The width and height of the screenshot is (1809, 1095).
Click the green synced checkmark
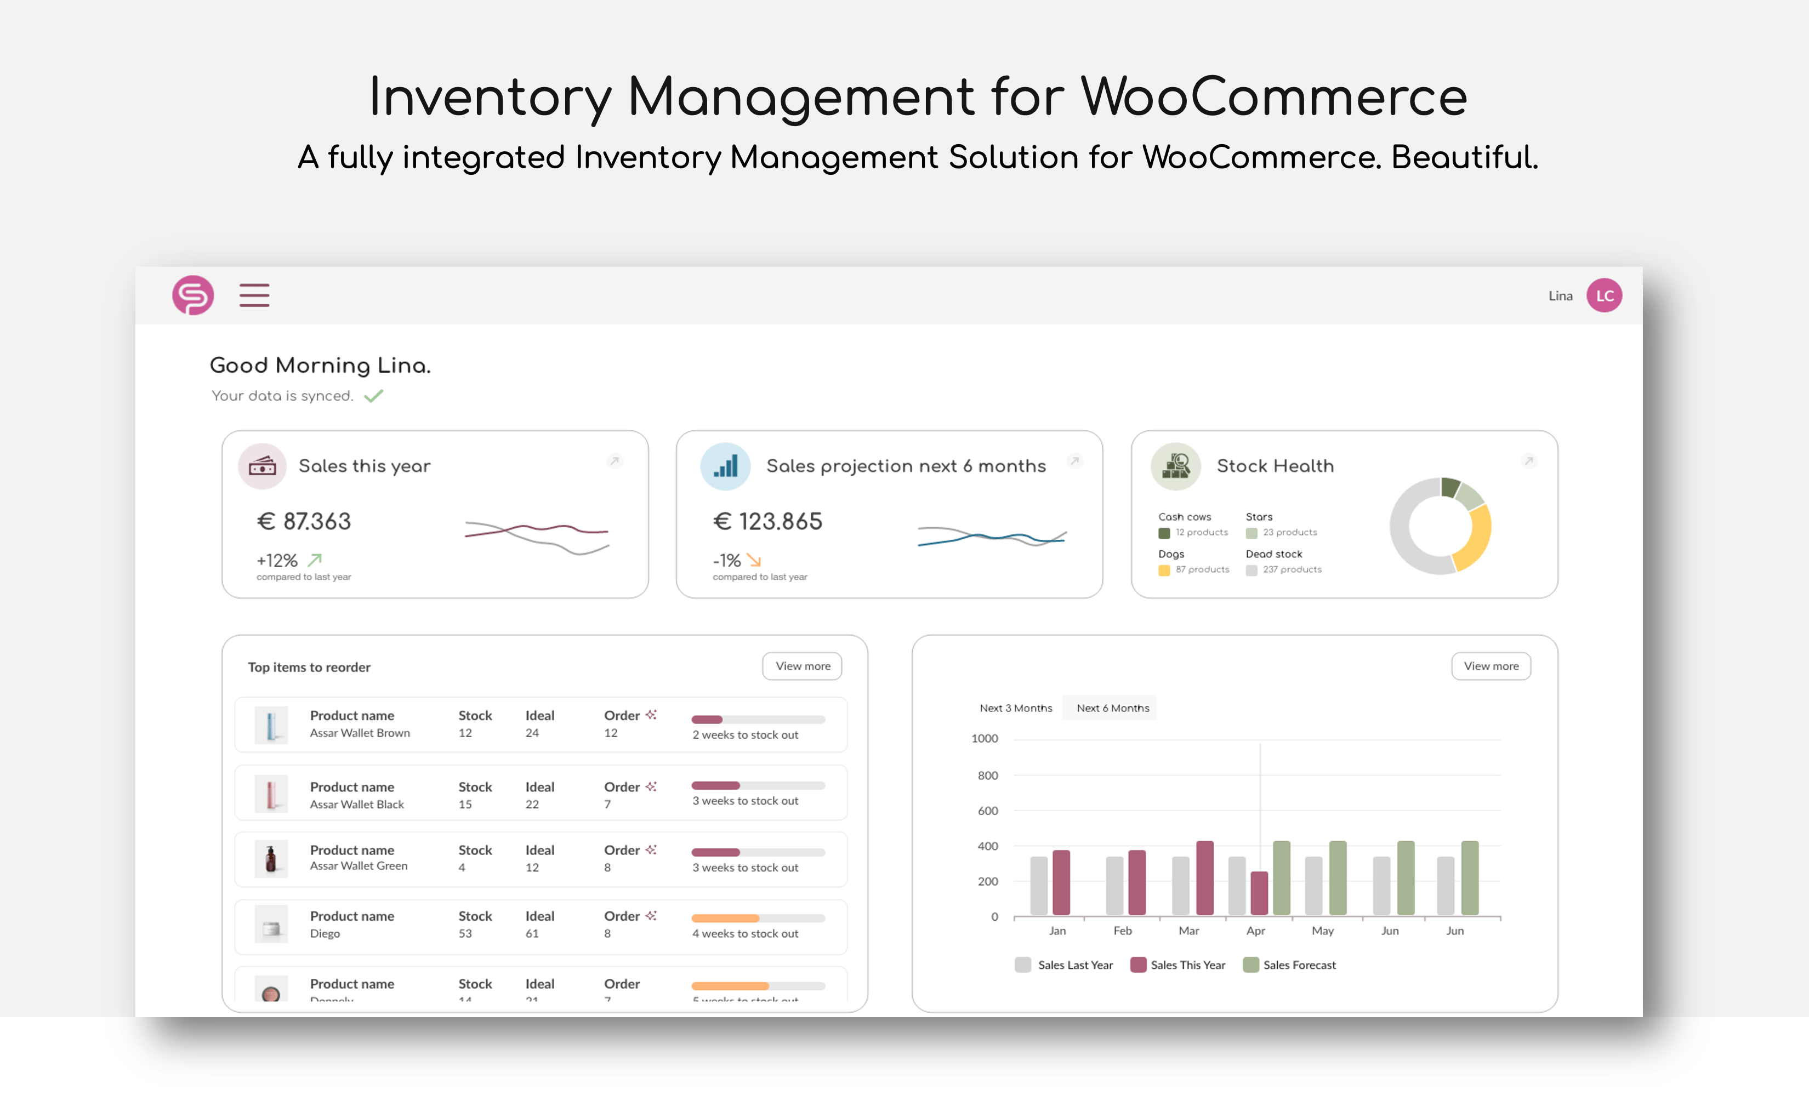pyautogui.click(x=374, y=396)
